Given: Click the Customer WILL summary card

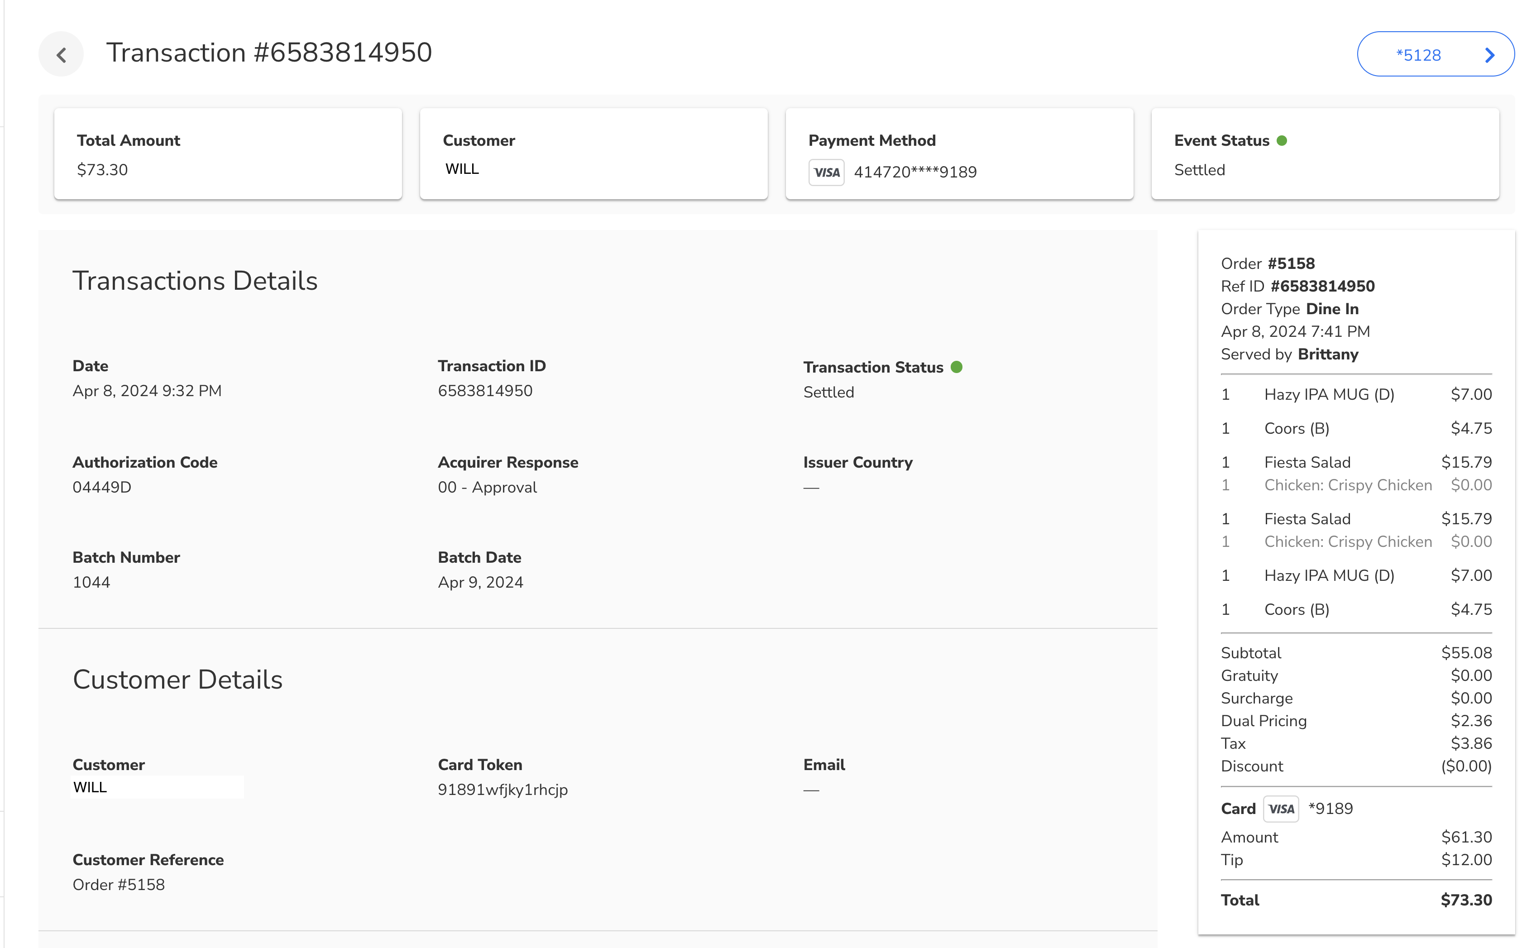Looking at the screenshot, I should (x=593, y=154).
